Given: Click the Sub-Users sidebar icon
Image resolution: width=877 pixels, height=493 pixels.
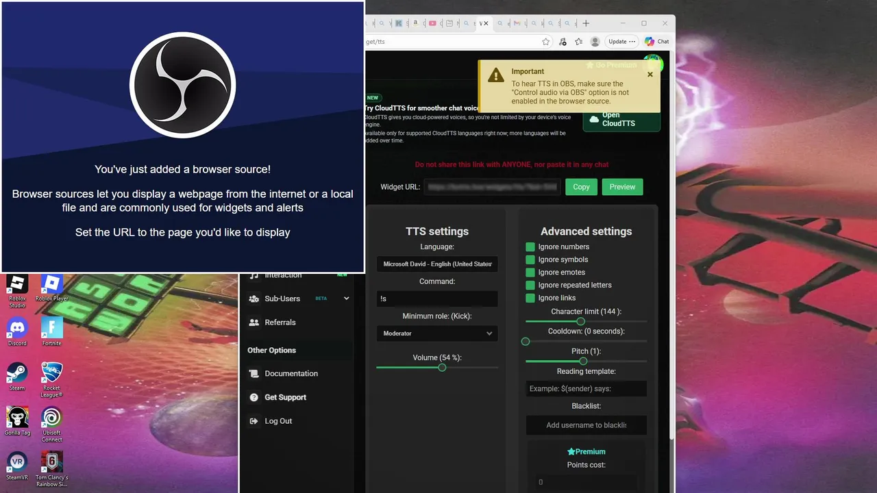Looking at the screenshot, I should pyautogui.click(x=254, y=299).
